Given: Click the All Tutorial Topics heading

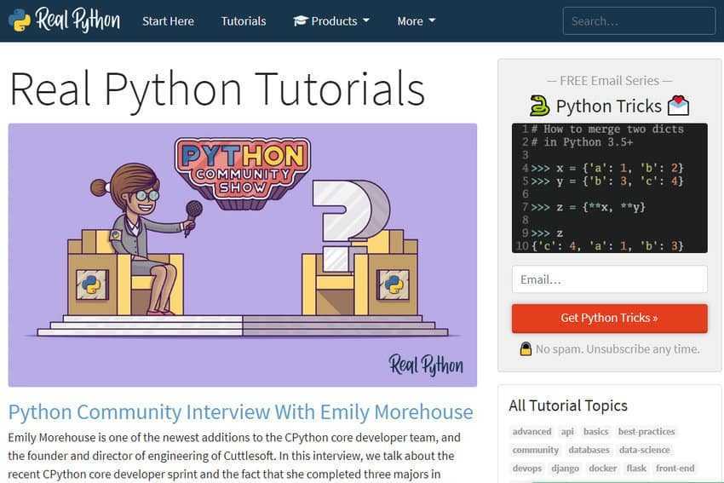Looking at the screenshot, I should pyautogui.click(x=568, y=405).
